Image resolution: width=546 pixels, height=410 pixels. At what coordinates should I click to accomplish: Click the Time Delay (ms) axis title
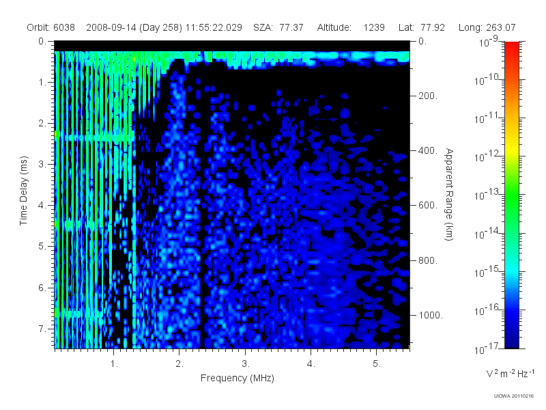click(x=23, y=191)
